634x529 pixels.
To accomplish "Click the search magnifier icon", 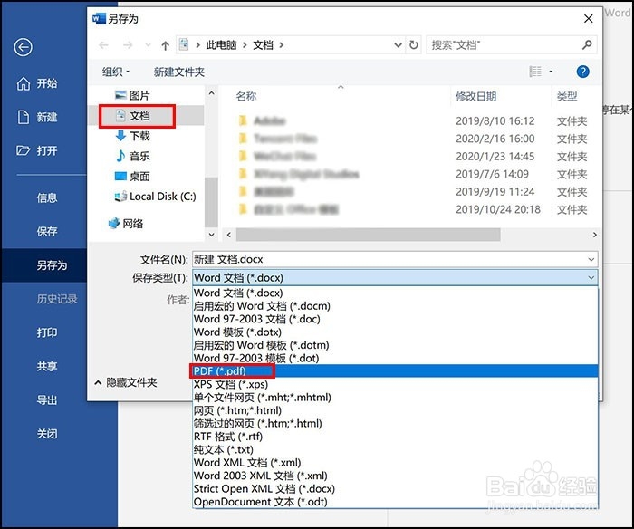I will point(587,45).
